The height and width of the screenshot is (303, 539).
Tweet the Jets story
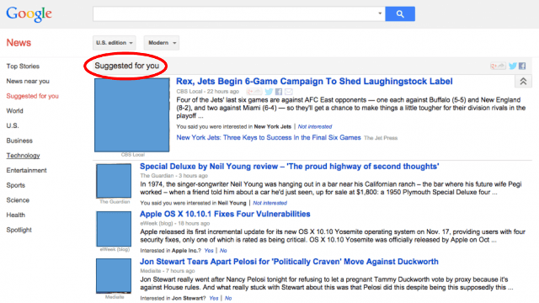coord(269,92)
